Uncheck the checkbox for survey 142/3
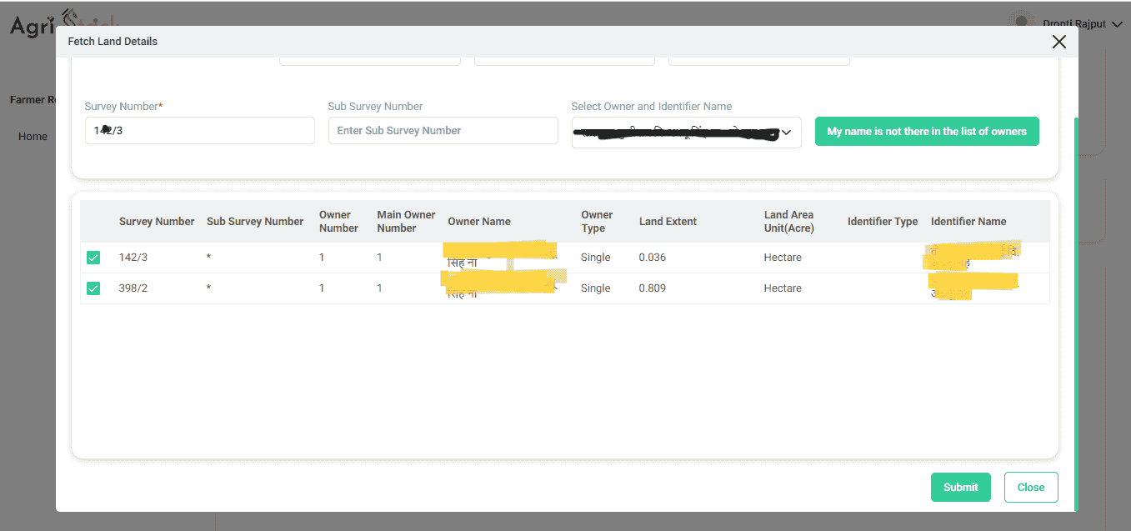The width and height of the screenshot is (1131, 531). pyautogui.click(x=93, y=258)
